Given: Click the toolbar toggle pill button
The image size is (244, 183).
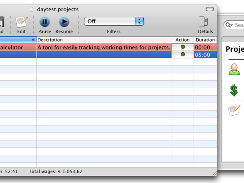Looking at the screenshot, I should [209, 9].
